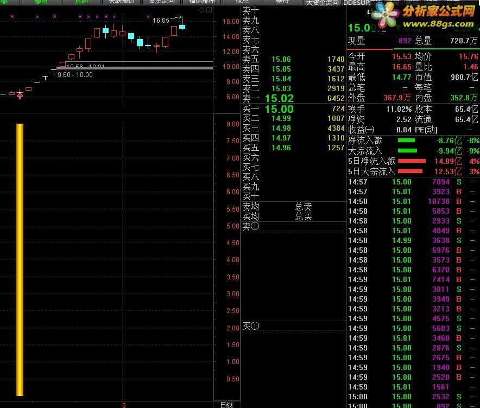Click the 16.65 high price annotation
Image resolution: width=480 pixels, height=408 pixels.
161,21
